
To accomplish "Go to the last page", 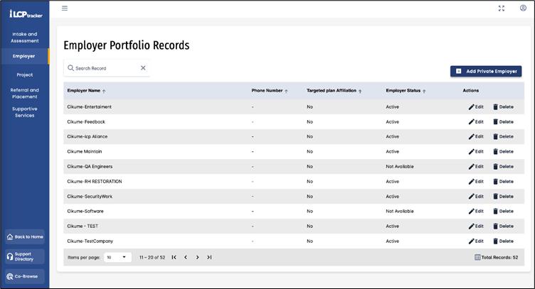I will [209, 257].
